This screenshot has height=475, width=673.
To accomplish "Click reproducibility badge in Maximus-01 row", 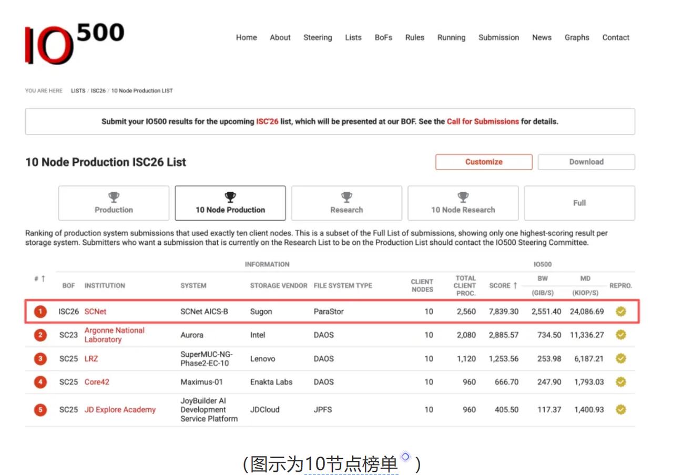I will click(x=621, y=382).
